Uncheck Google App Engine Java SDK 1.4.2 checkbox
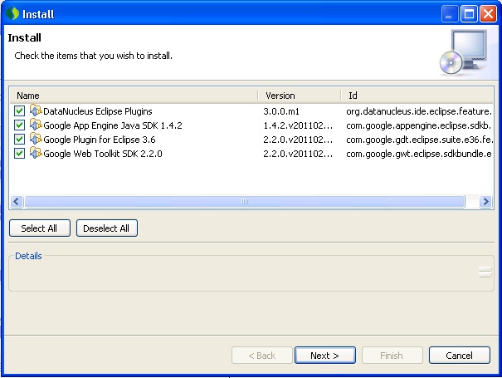This screenshot has height=378, width=502. [19, 125]
